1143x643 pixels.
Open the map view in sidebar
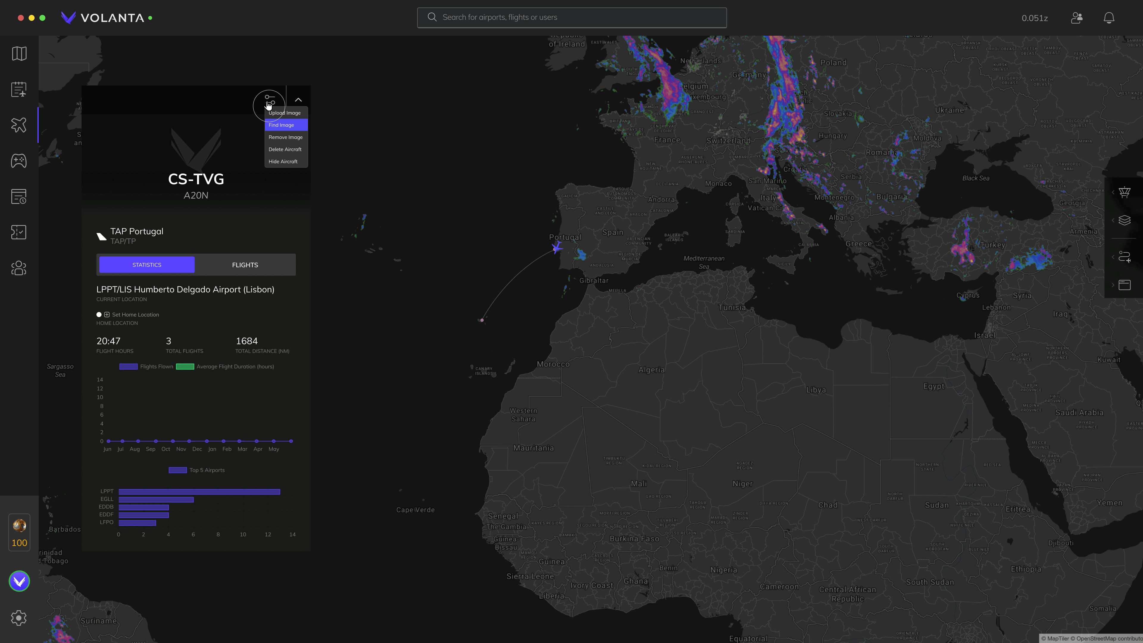pos(19,54)
